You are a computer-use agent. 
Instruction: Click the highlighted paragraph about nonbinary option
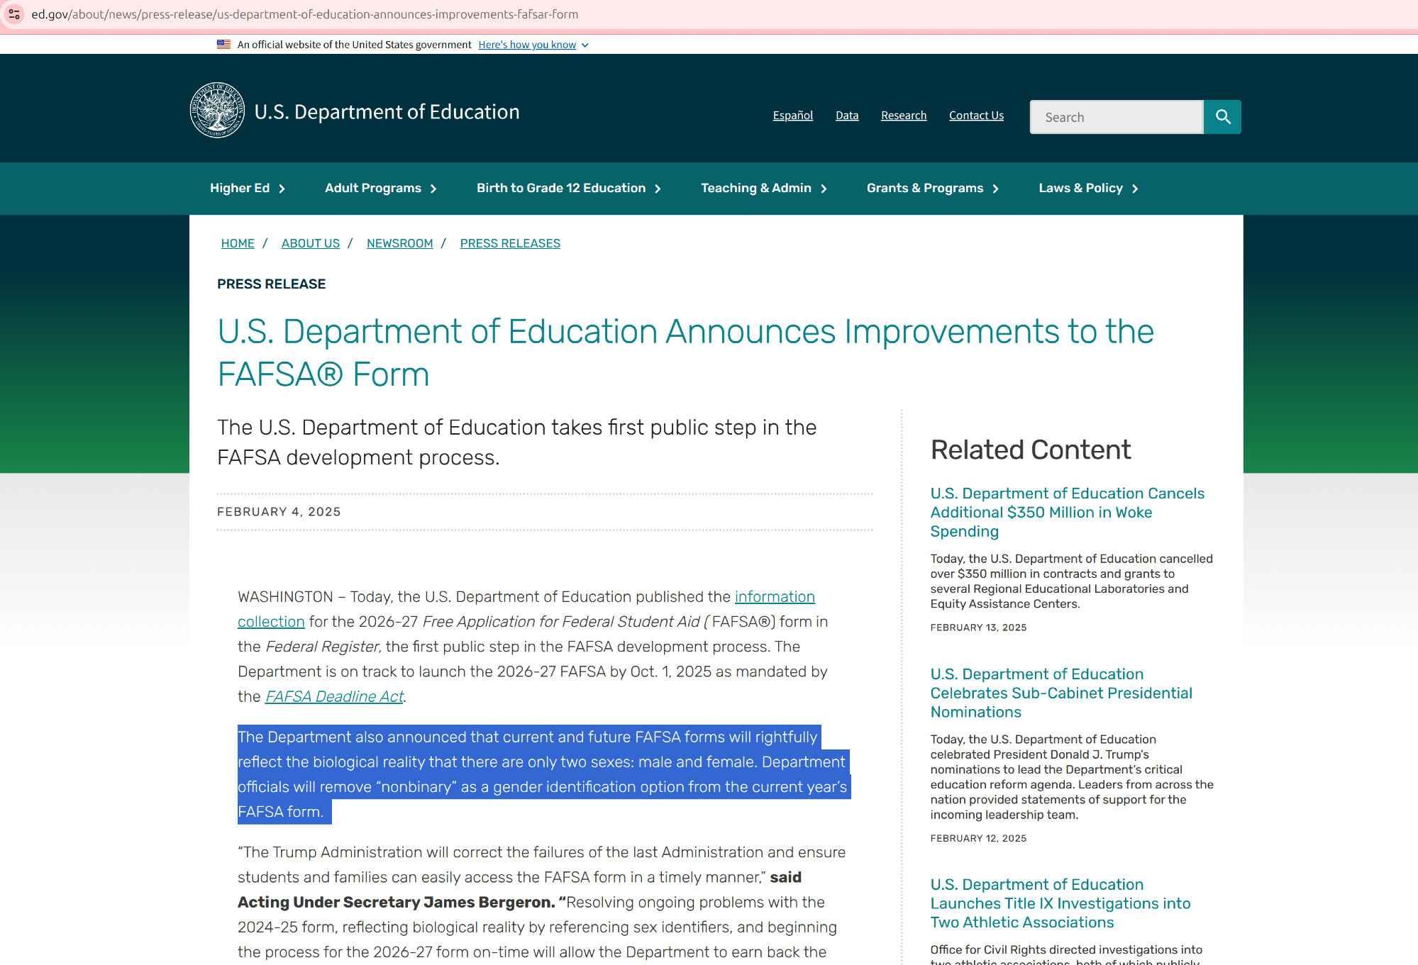coord(544,774)
